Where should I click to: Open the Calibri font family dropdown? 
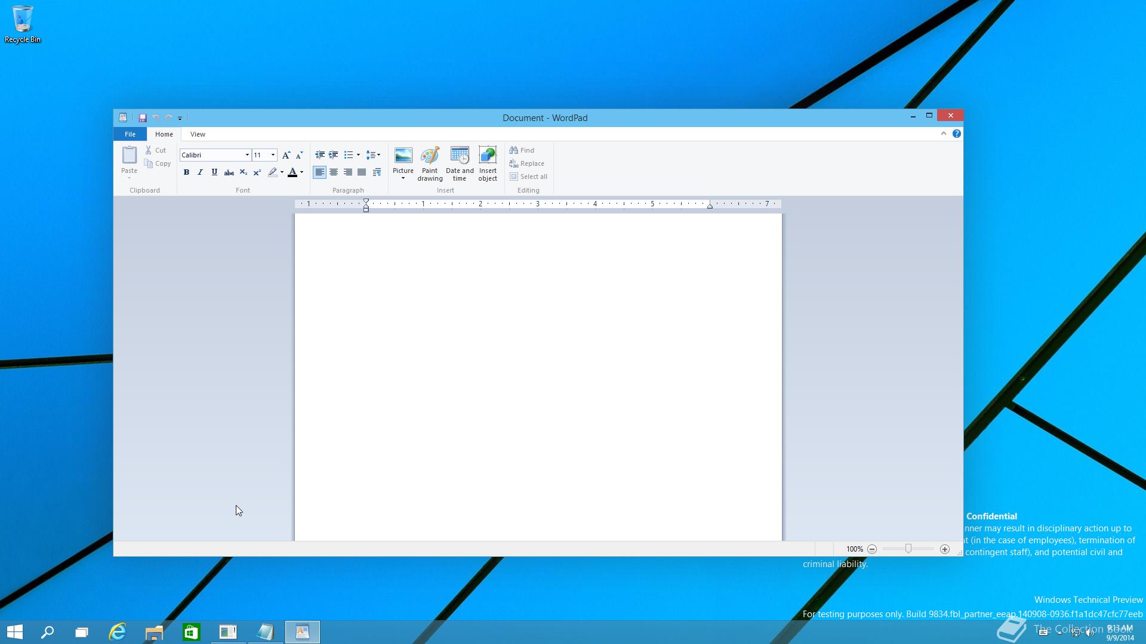[247, 155]
